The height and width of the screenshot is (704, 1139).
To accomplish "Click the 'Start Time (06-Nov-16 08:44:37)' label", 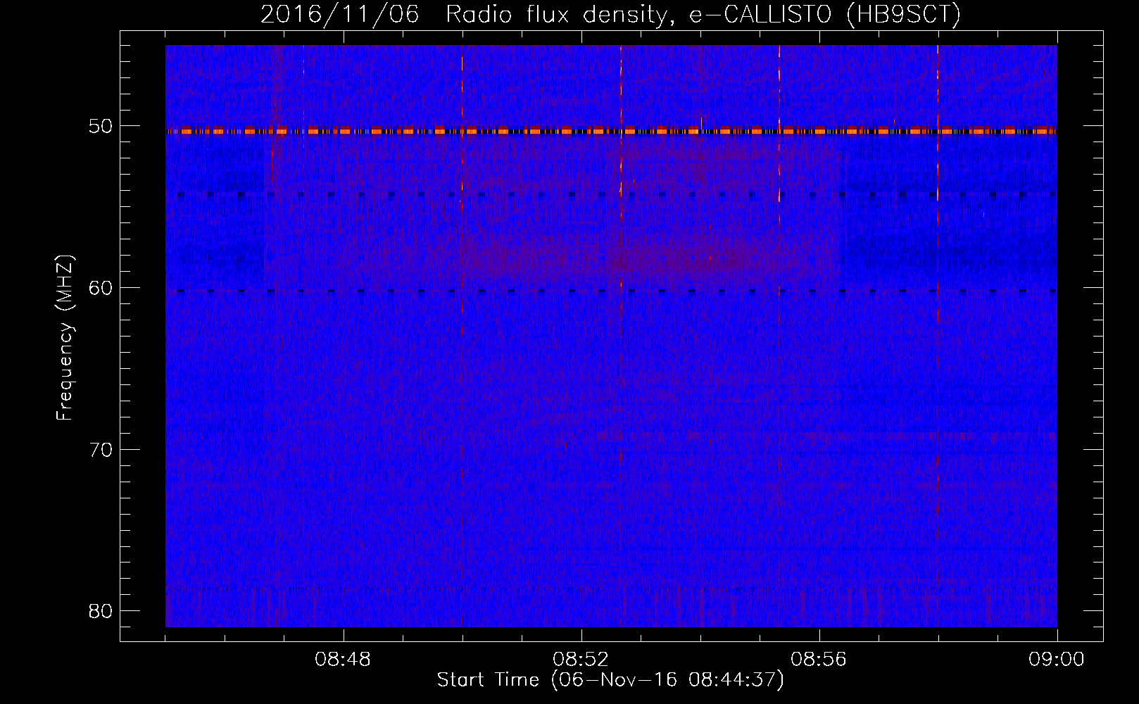I will (x=610, y=680).
